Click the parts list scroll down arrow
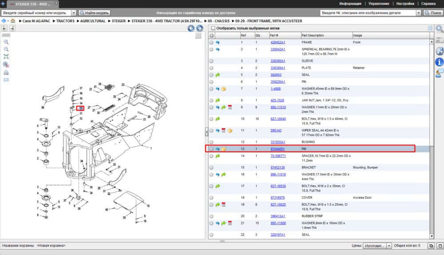 pos(432,236)
